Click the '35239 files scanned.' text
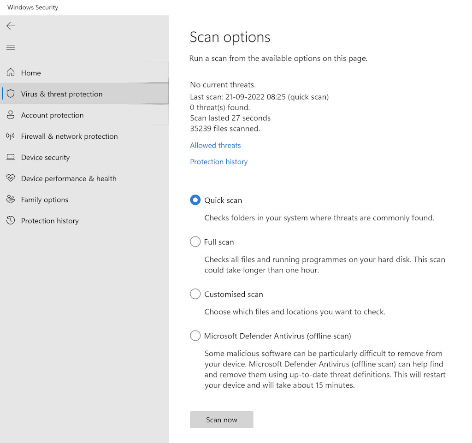The height and width of the screenshot is (443, 472). coord(225,129)
